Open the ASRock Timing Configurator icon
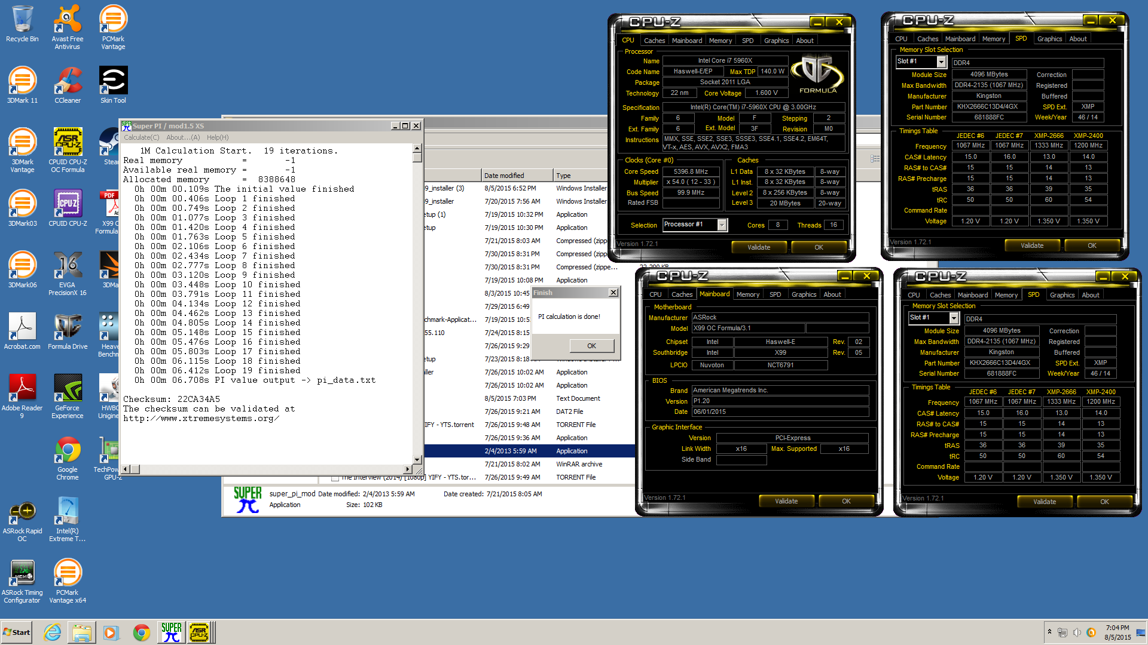This screenshot has height=645, width=1148. click(22, 581)
